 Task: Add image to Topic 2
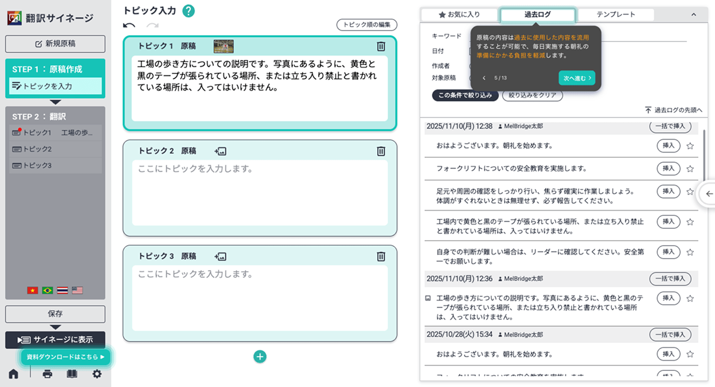pyautogui.click(x=220, y=151)
